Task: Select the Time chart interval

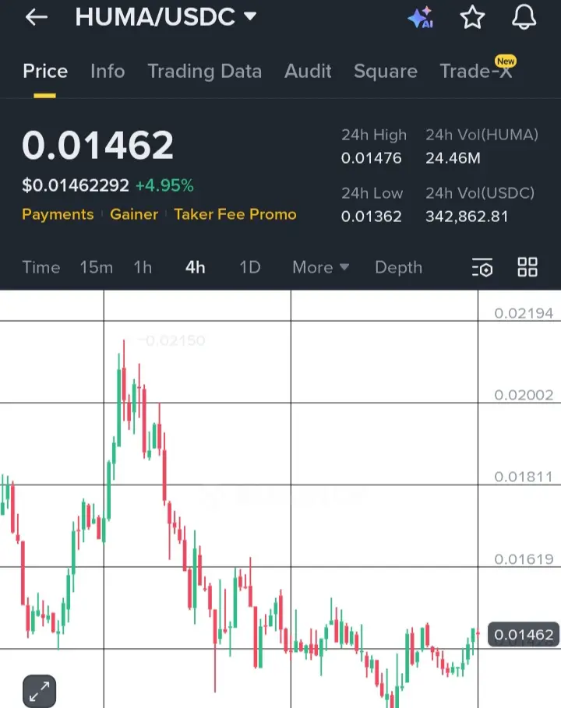Action: pos(41,267)
